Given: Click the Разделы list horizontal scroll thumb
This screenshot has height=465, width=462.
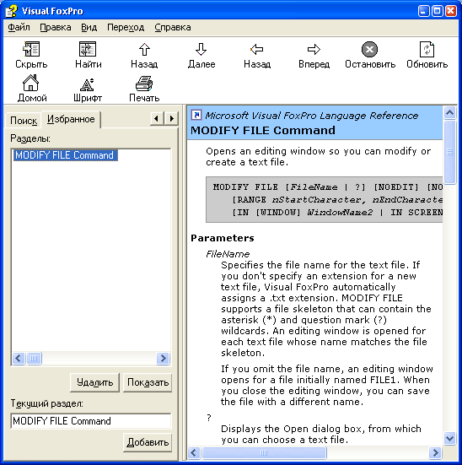Looking at the screenshot, I should 34,358.
